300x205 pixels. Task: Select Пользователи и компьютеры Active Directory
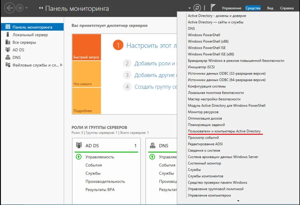[224, 131]
